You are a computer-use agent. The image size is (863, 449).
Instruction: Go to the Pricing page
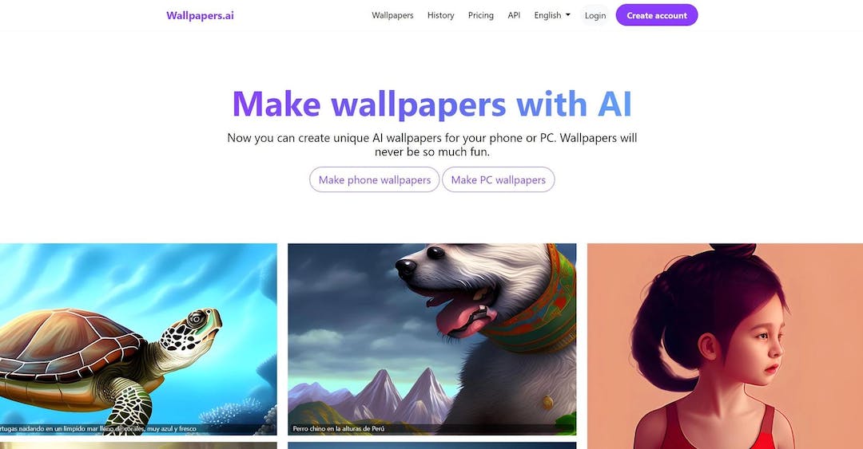(480, 15)
